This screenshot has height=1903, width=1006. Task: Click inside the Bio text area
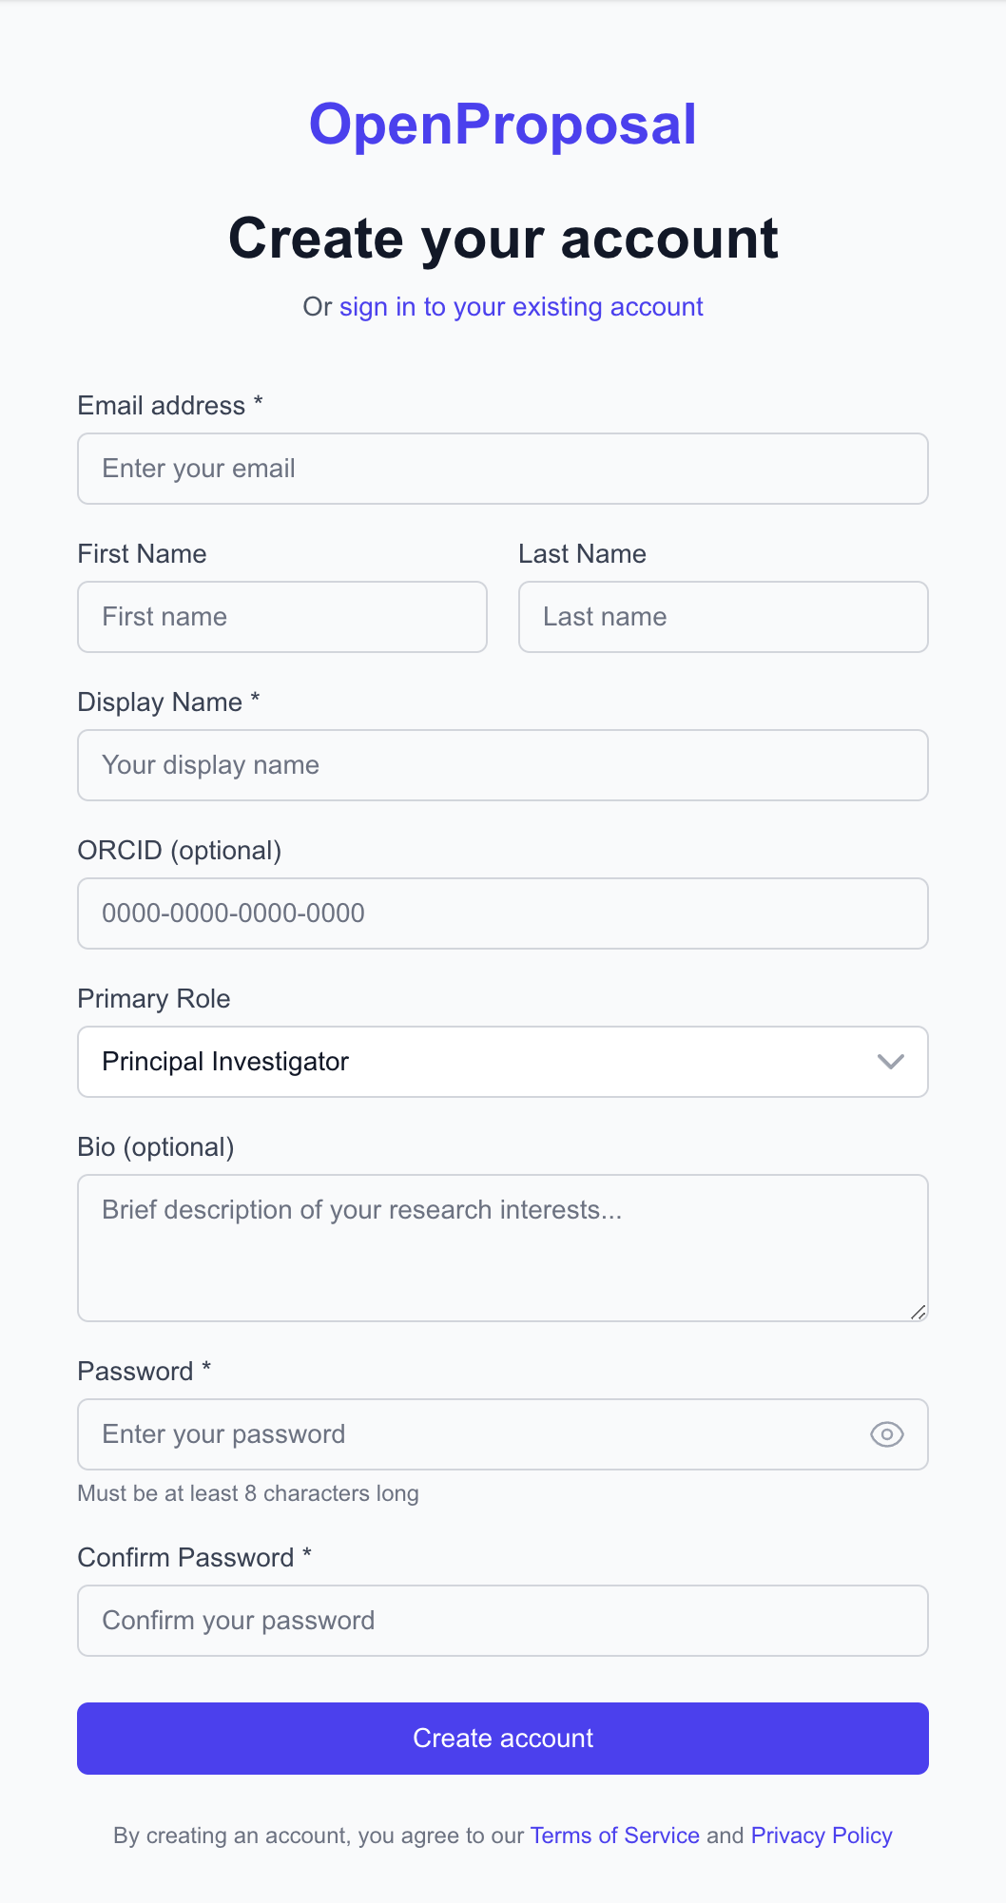[x=503, y=1247]
